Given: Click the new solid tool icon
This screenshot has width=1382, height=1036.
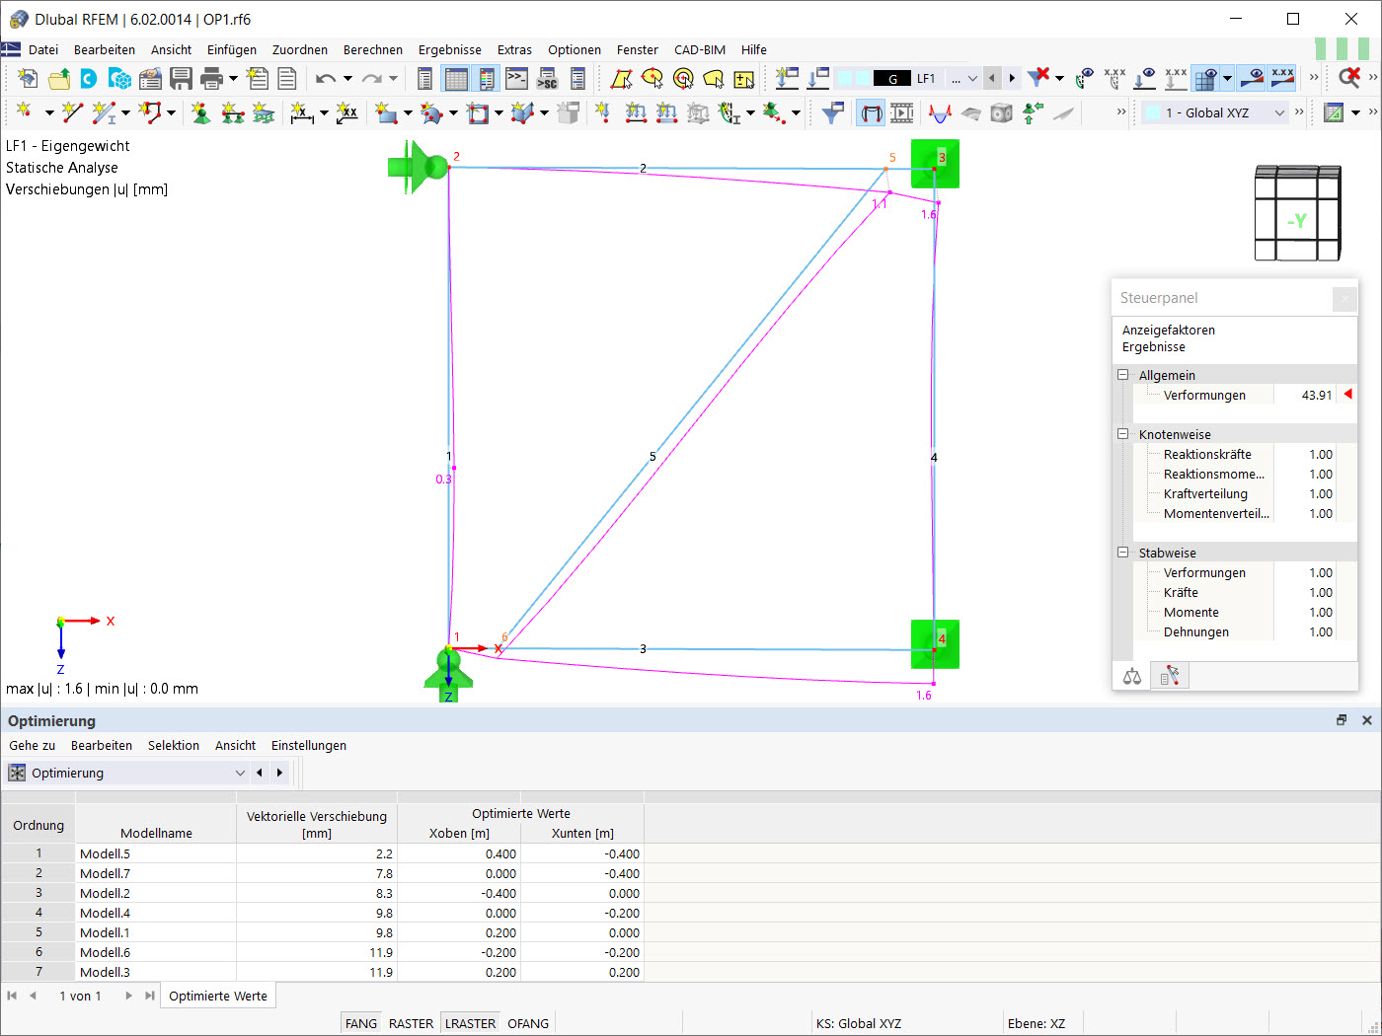Looking at the screenshot, I should click(x=522, y=113).
